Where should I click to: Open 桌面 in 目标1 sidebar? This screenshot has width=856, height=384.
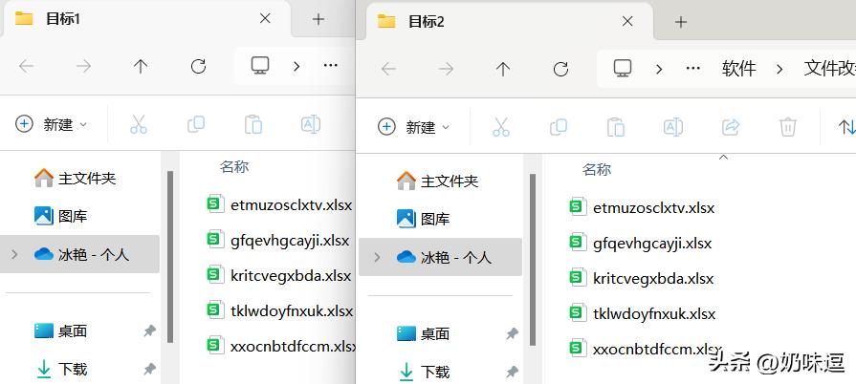pyautogui.click(x=60, y=331)
